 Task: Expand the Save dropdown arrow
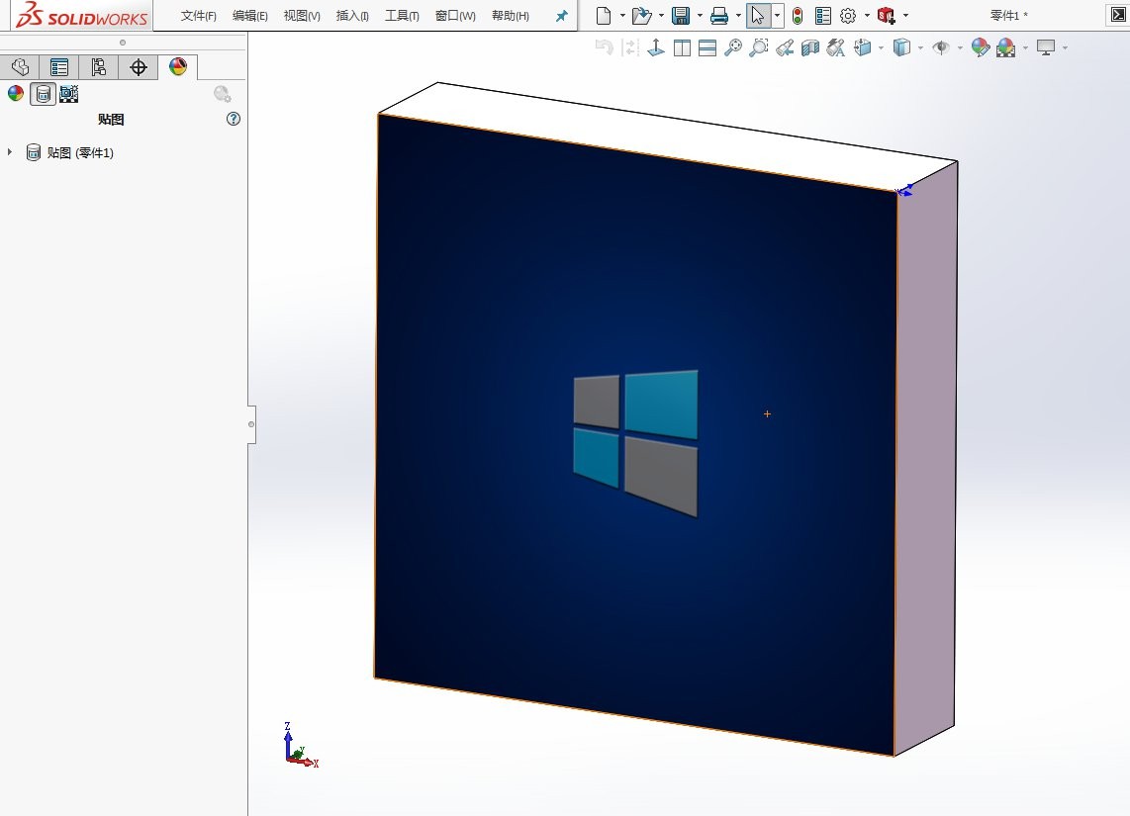pyautogui.click(x=700, y=15)
